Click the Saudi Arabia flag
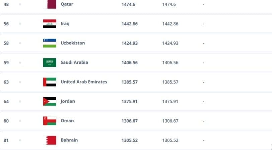Viewport: 272px width, 150px height. pyautogui.click(x=50, y=62)
